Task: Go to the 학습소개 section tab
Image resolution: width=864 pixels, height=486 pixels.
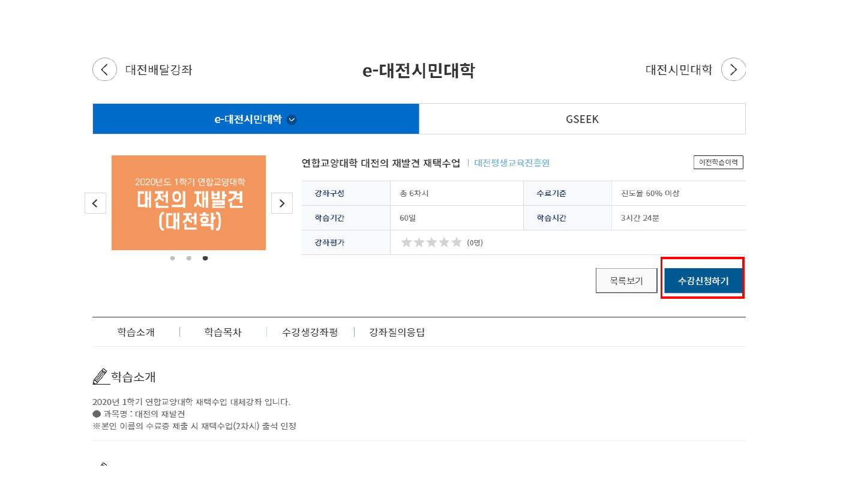Action: (136, 332)
